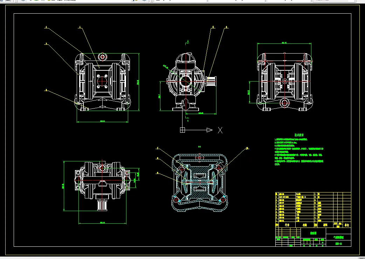Select the drawing number in the title block
The image size is (365, 259).
[x=339, y=244]
